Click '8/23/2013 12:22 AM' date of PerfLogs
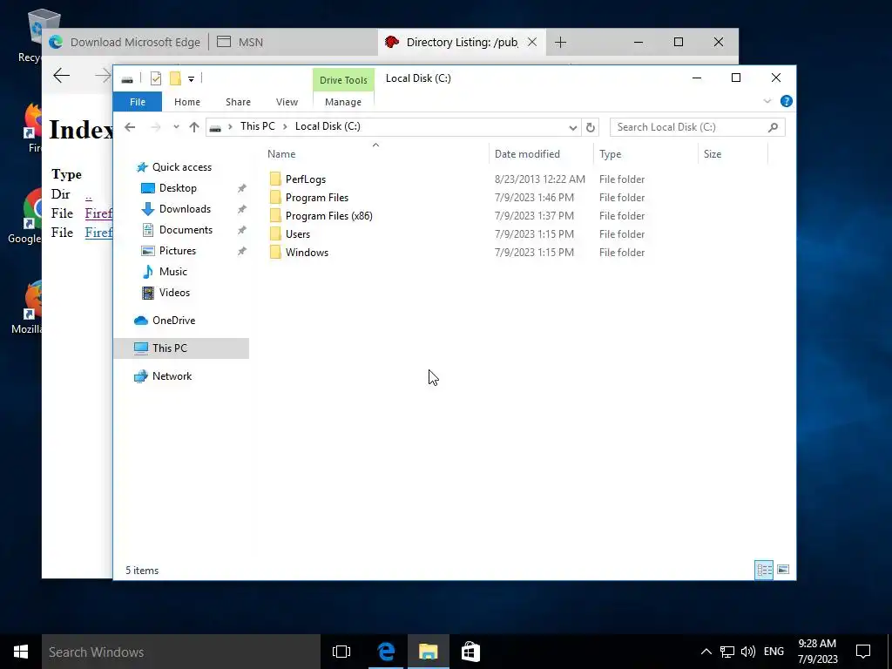Viewport: 892px width, 669px height. tap(540, 179)
